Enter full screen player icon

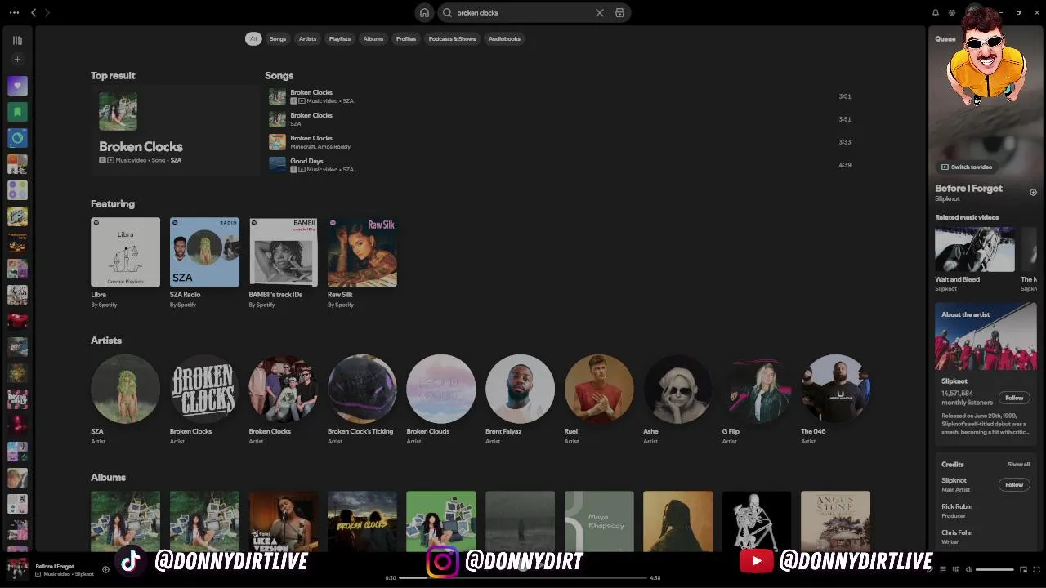point(1037,569)
